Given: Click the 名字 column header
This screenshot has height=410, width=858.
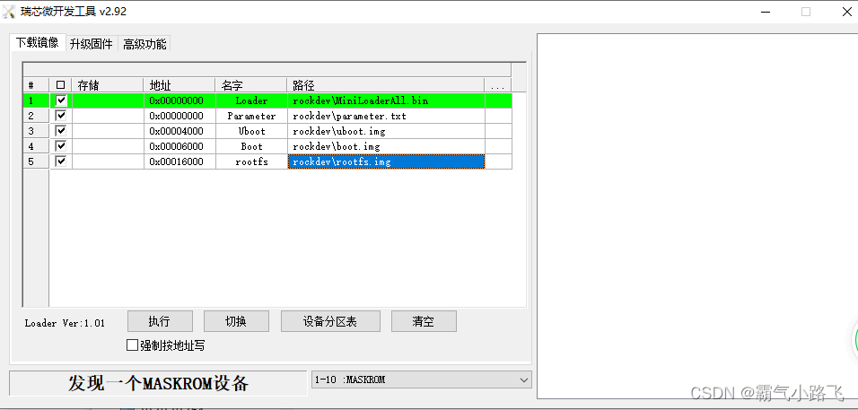Looking at the screenshot, I should pyautogui.click(x=251, y=85).
